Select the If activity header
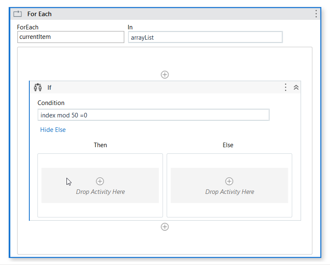The image size is (330, 265). (x=165, y=87)
